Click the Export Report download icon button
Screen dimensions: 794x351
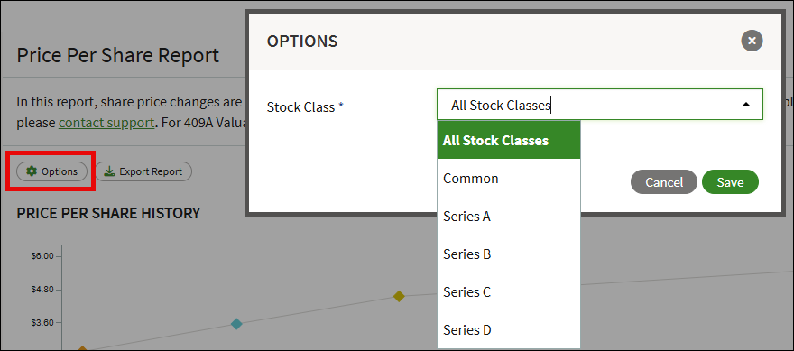tap(143, 171)
